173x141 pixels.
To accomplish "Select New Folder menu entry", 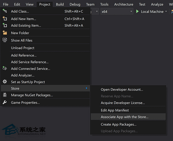I will pos(45,33).
